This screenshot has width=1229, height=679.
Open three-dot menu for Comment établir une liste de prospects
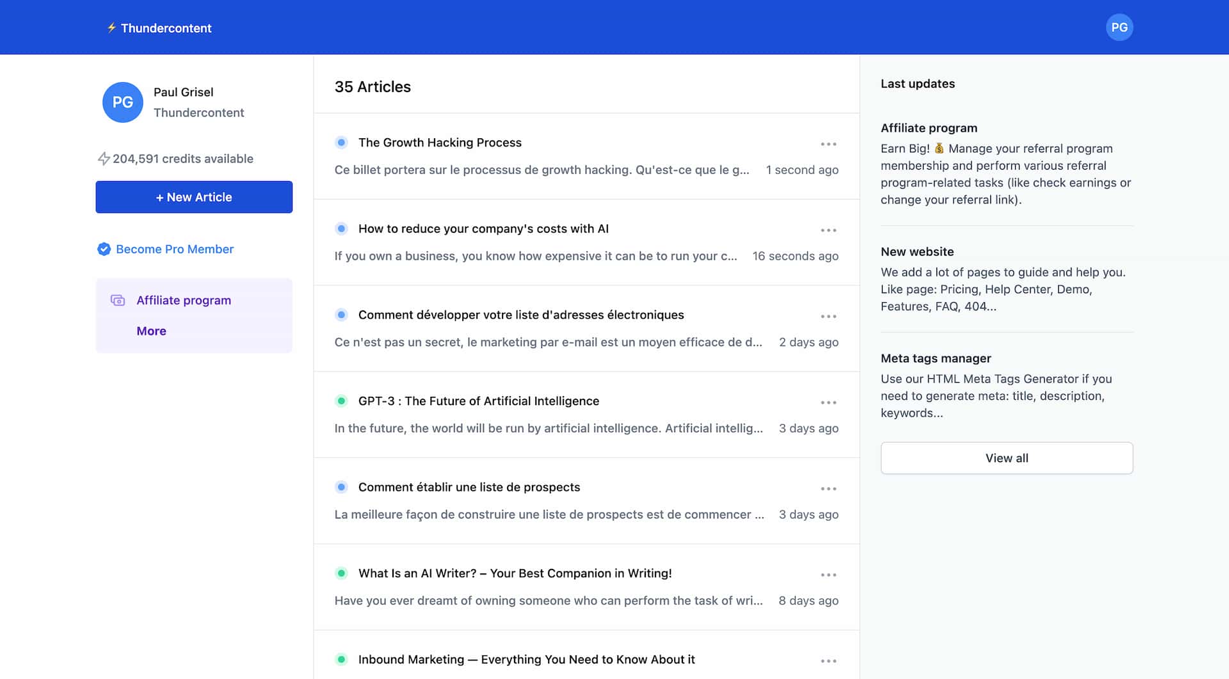pyautogui.click(x=828, y=489)
